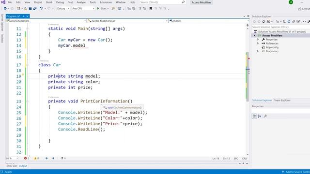
Task: Open the Server Explorer side tab
Action: [2, 22]
